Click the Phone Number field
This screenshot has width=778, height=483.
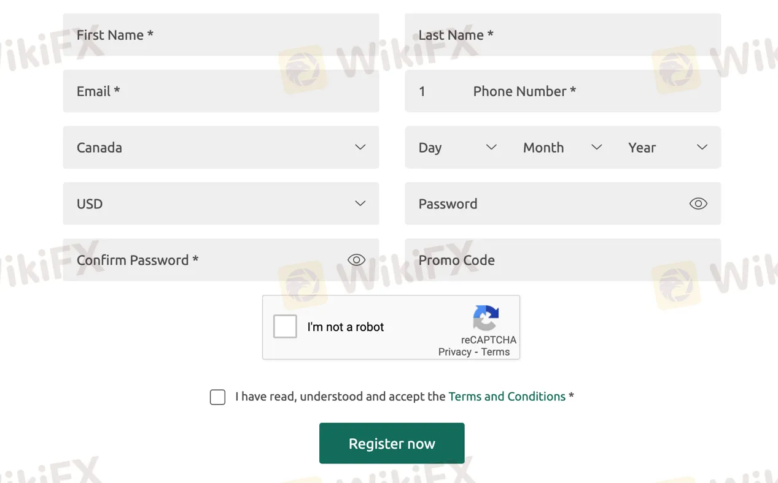pyautogui.click(x=589, y=91)
